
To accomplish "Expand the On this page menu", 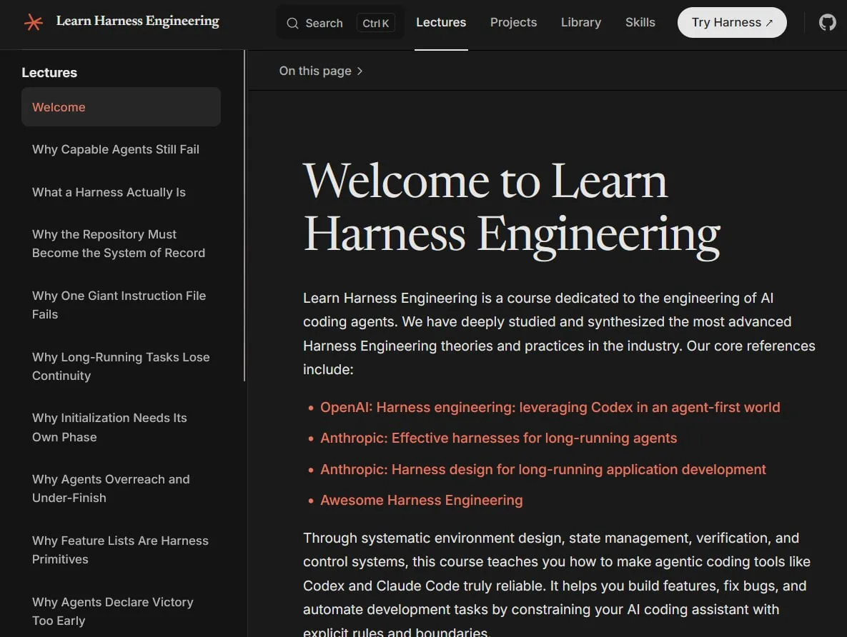I will [x=321, y=71].
